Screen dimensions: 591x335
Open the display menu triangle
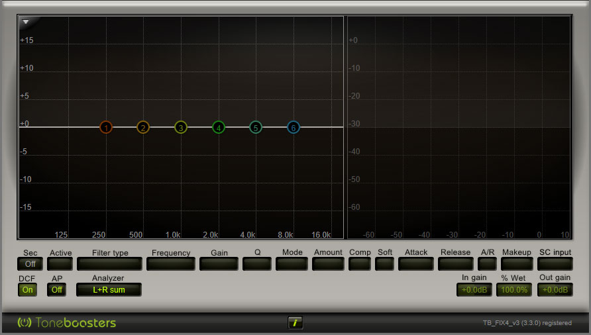click(x=26, y=22)
